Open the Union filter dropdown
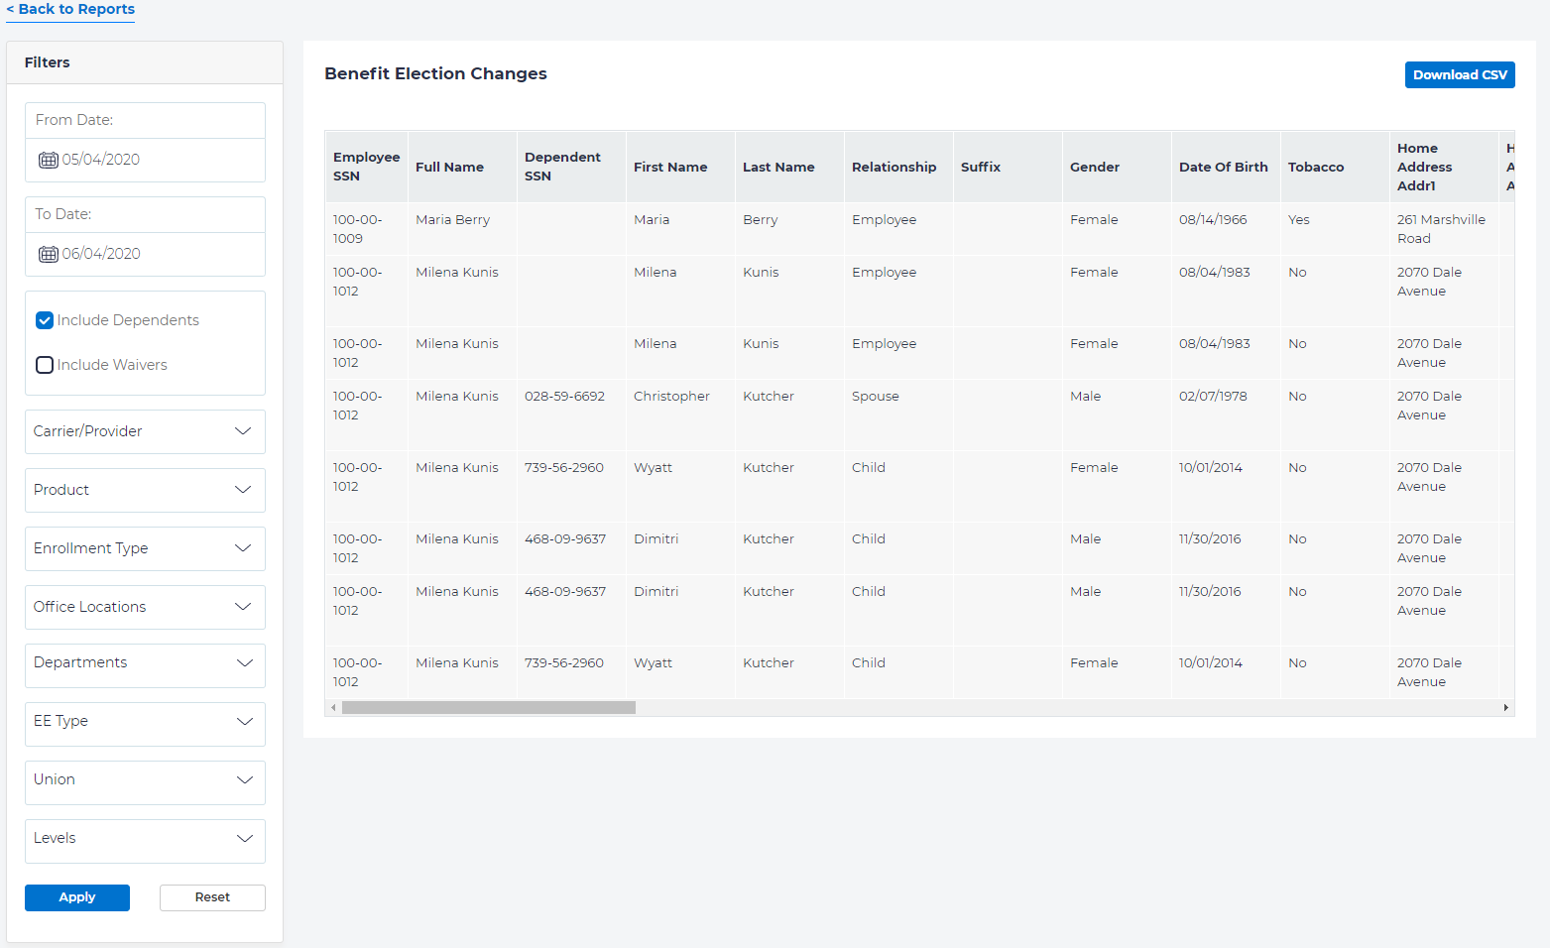This screenshot has width=1550, height=948. point(145,779)
